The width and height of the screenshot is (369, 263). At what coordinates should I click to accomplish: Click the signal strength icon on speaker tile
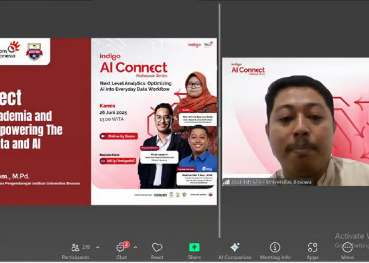(226, 182)
